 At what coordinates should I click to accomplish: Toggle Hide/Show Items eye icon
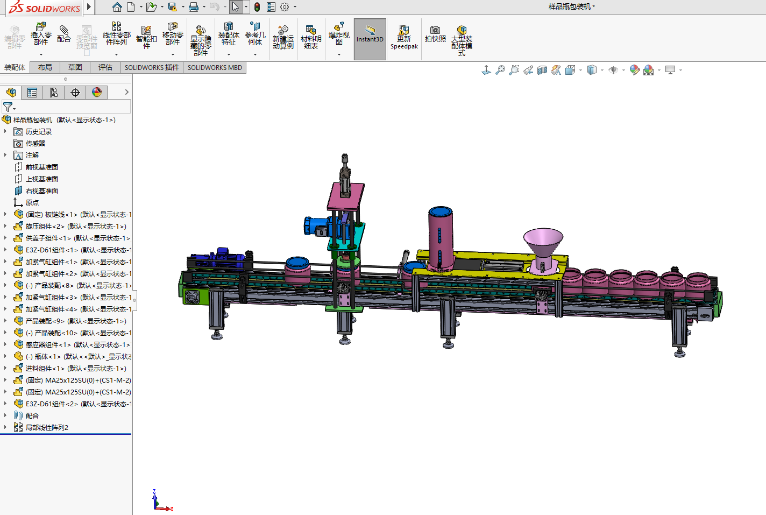coord(613,70)
